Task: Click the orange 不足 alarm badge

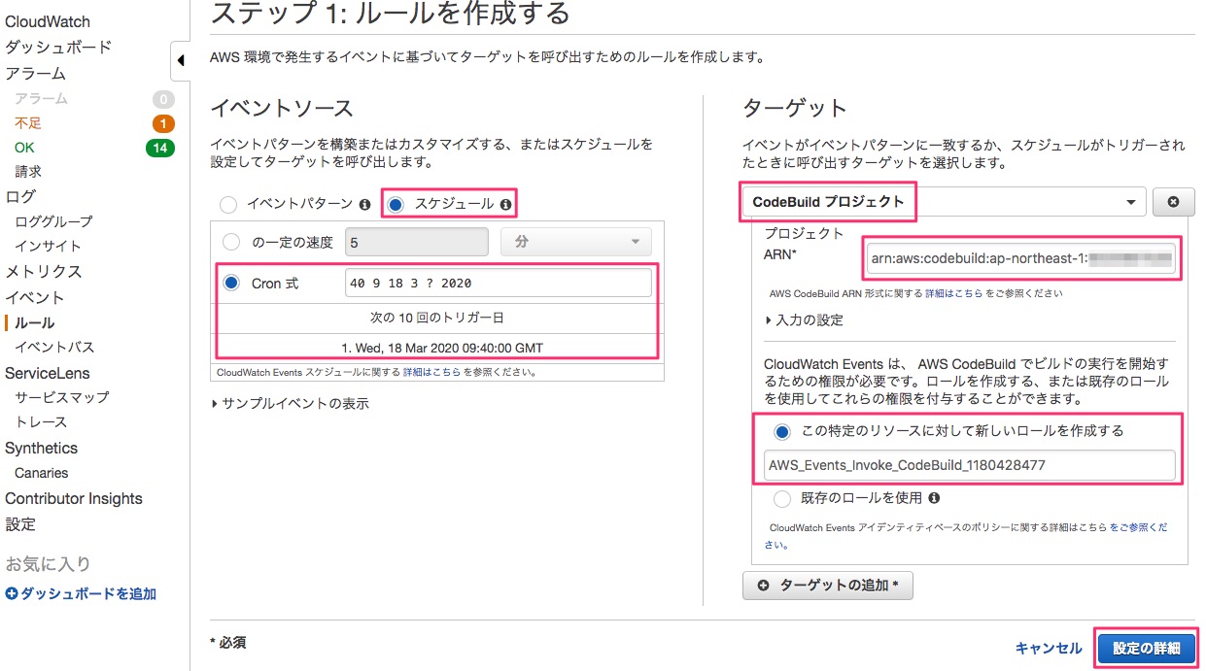Action: pos(162,122)
